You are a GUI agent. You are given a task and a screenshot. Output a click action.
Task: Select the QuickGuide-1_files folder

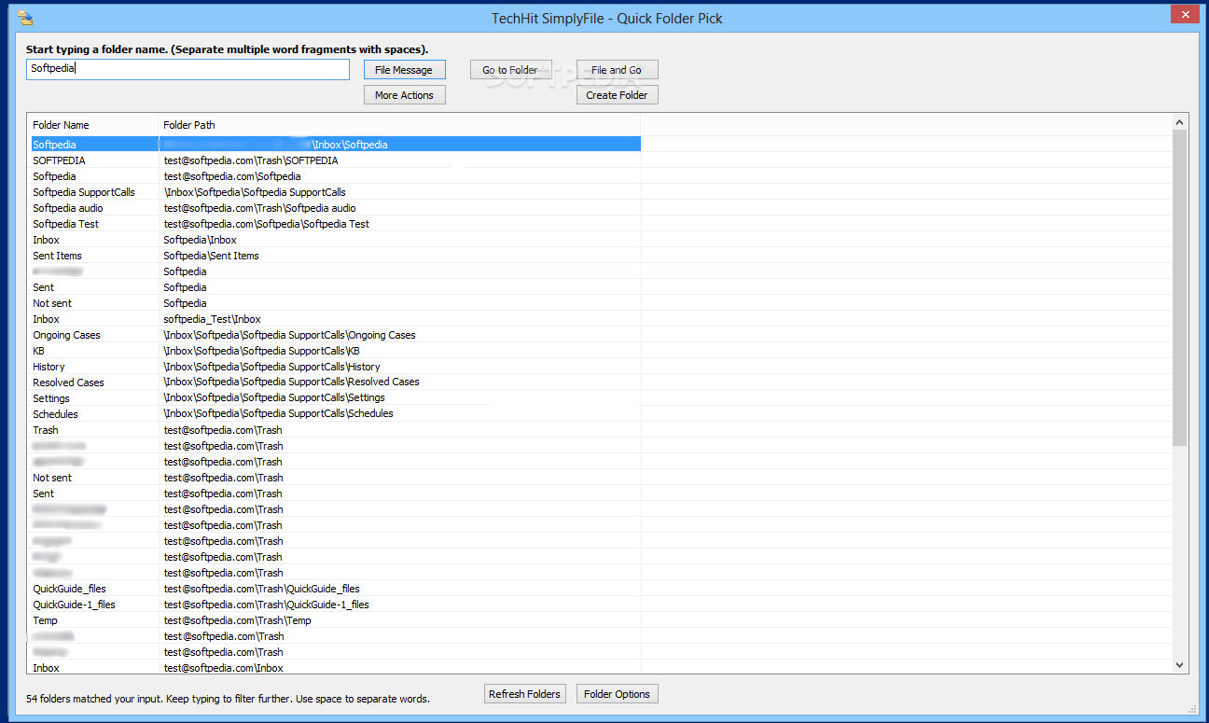335,605
